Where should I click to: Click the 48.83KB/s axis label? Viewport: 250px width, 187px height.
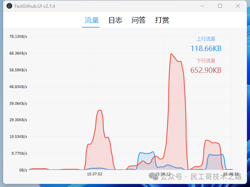18,86
